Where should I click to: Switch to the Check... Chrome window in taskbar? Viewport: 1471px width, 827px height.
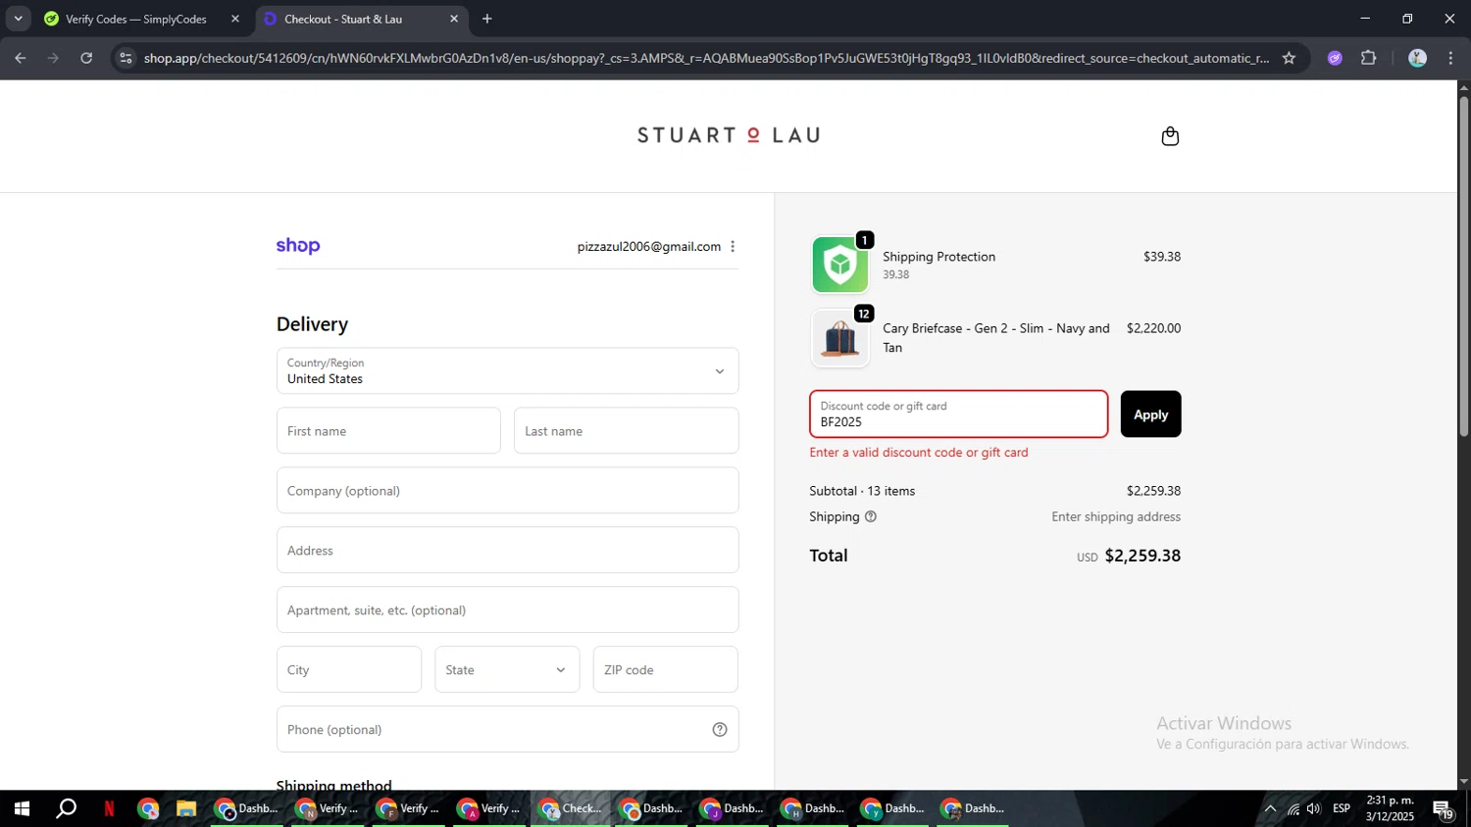click(571, 808)
